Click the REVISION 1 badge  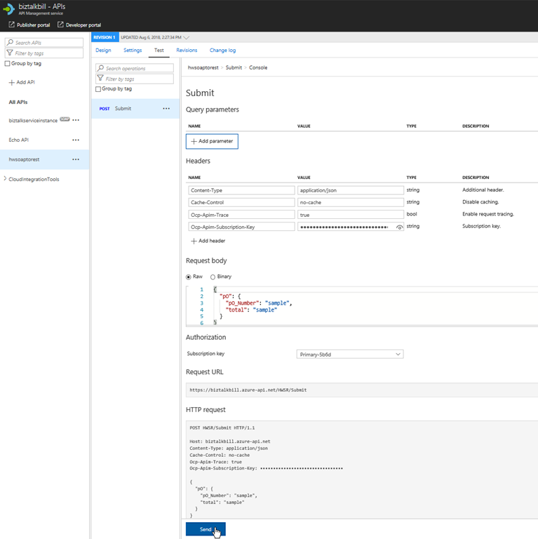105,37
